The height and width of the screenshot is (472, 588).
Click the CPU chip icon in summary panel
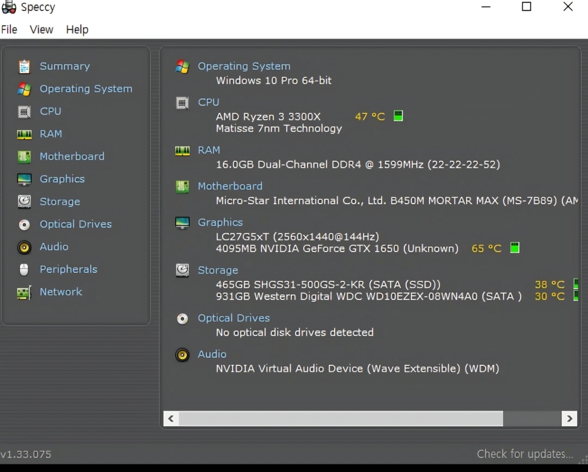182,102
